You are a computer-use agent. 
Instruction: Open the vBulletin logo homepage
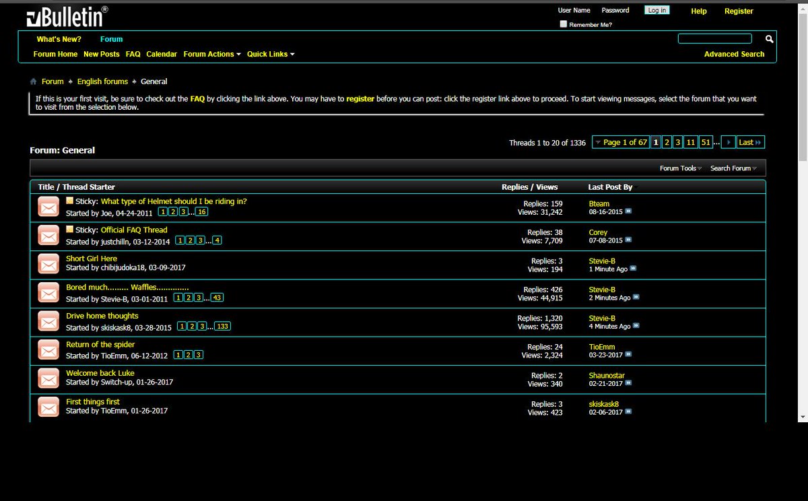(x=67, y=15)
